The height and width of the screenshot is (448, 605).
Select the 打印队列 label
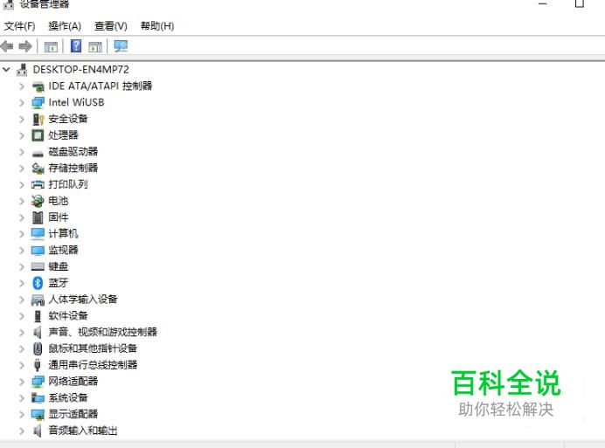[x=68, y=184]
